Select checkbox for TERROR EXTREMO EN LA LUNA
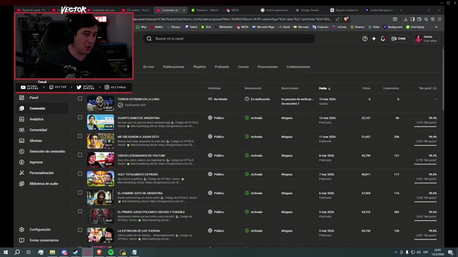This screenshot has height=257, width=458. click(80, 99)
